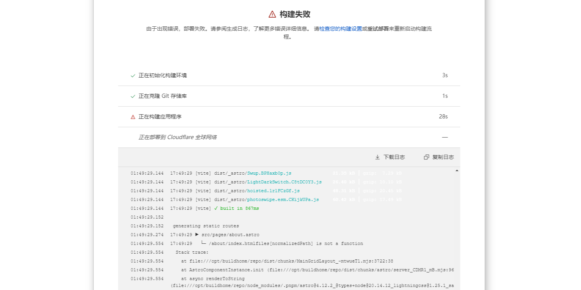Click red warning icon next to 正在构建应用程序
This screenshot has height=290, width=581.
(x=133, y=117)
